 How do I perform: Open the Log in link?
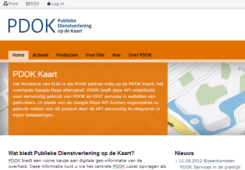pos(58,4)
